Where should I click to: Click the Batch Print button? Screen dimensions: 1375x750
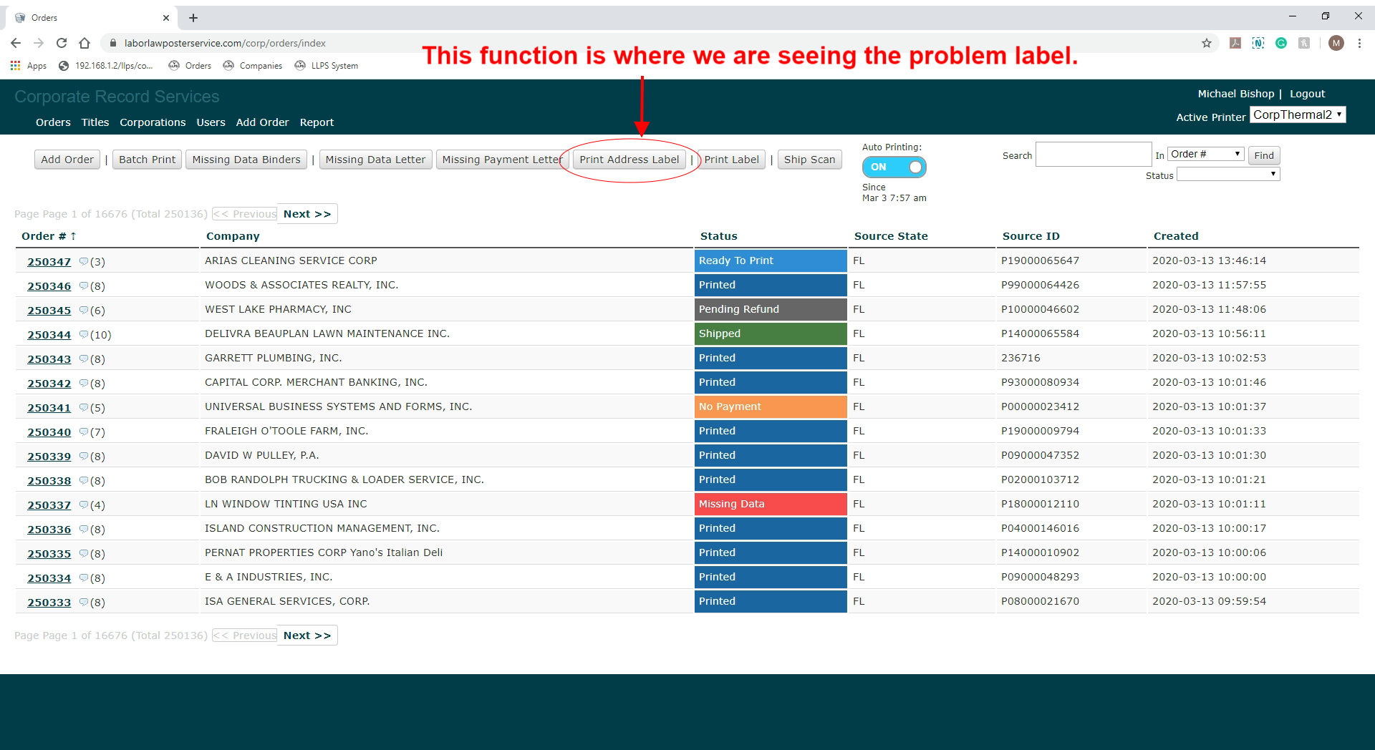click(147, 160)
